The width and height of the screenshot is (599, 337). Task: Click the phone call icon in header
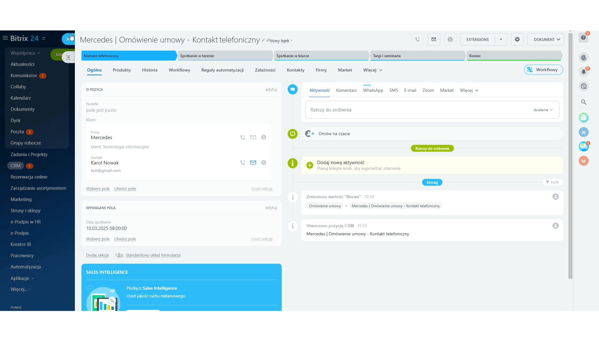point(417,39)
